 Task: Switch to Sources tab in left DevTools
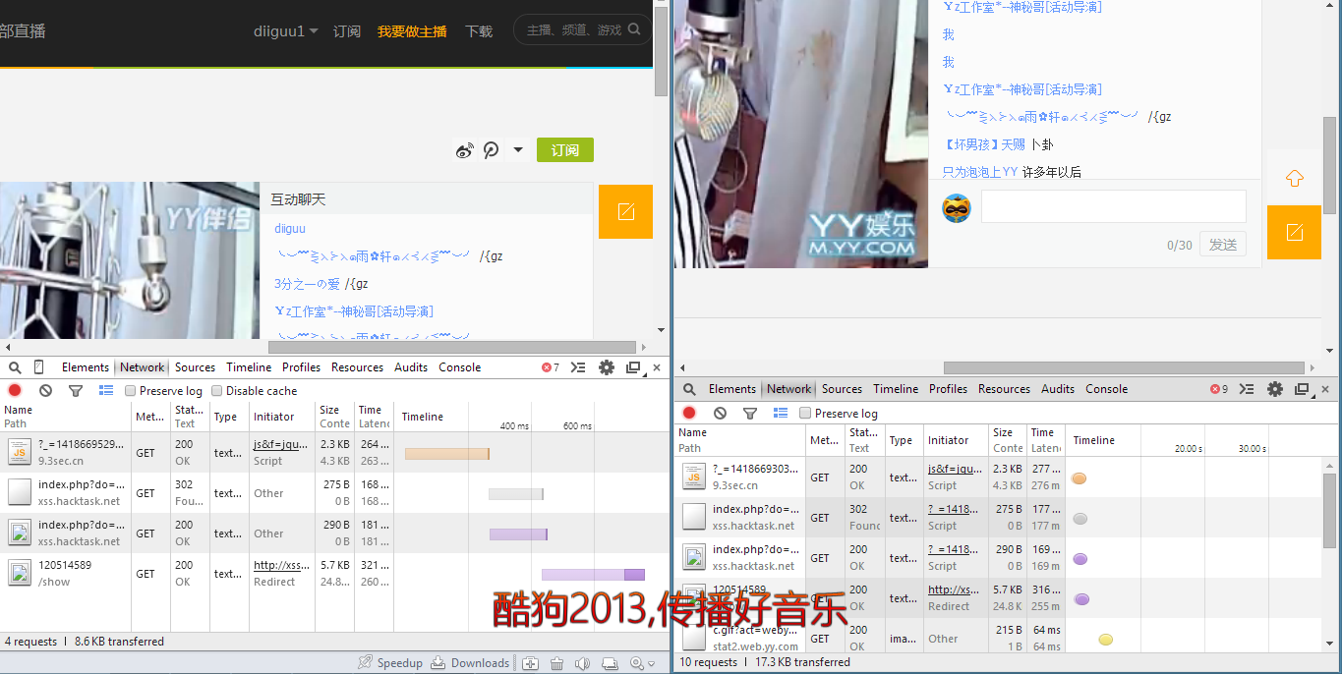[x=195, y=367]
